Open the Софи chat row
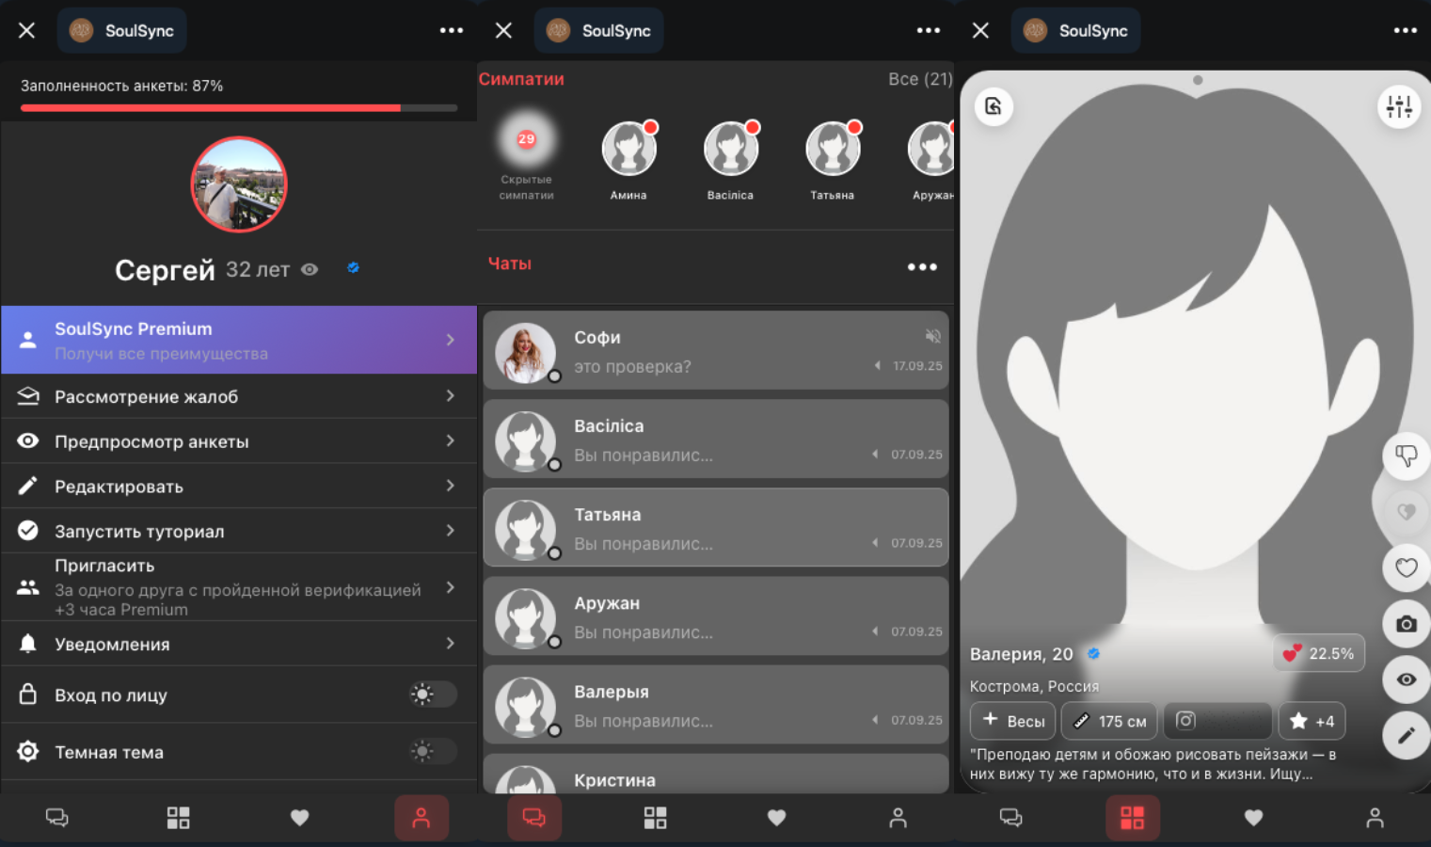1431x847 pixels. tap(716, 350)
